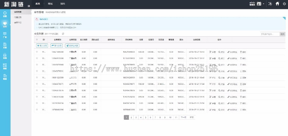Toggle the star in the first member row

pos(37,52)
